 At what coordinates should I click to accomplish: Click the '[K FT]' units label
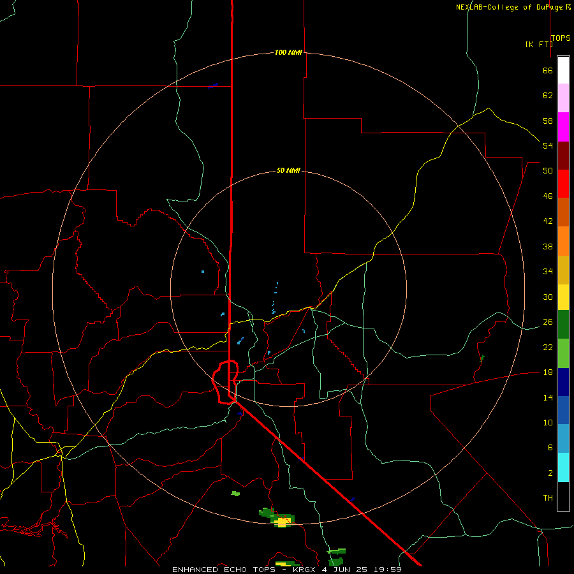(539, 44)
